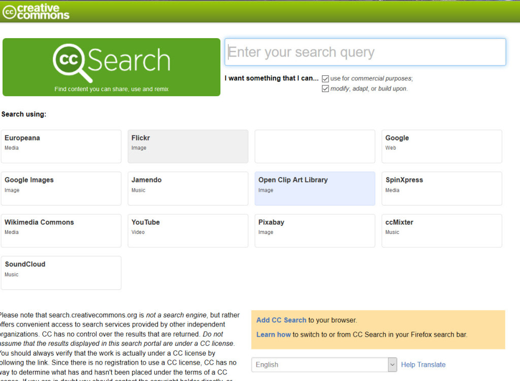Viewport: 520px width, 381px height.
Task: Select Europeana media search tile
Action: pyautogui.click(x=61, y=146)
